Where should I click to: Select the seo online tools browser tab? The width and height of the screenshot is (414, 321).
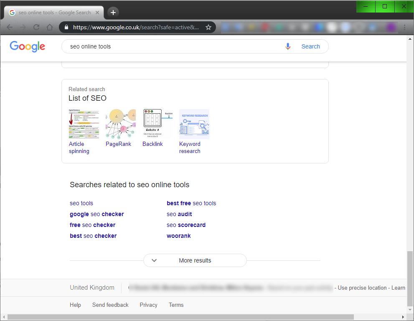tap(54, 13)
